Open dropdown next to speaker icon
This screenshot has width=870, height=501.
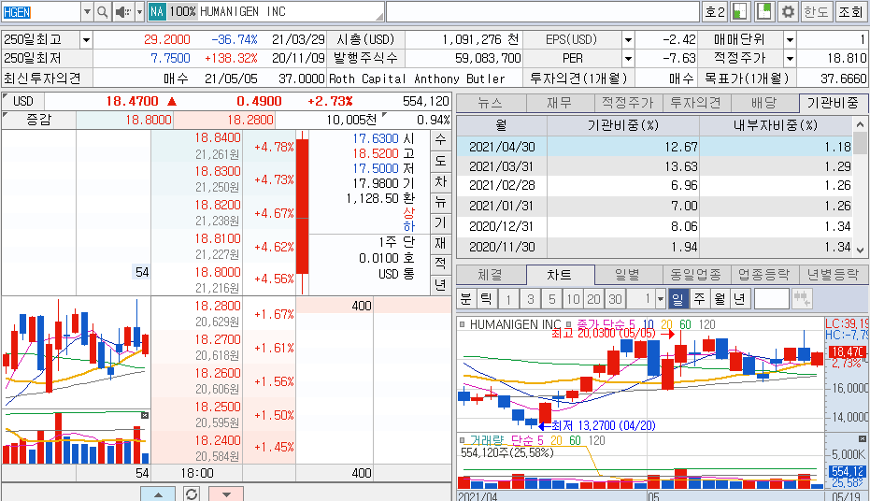pyautogui.click(x=139, y=11)
